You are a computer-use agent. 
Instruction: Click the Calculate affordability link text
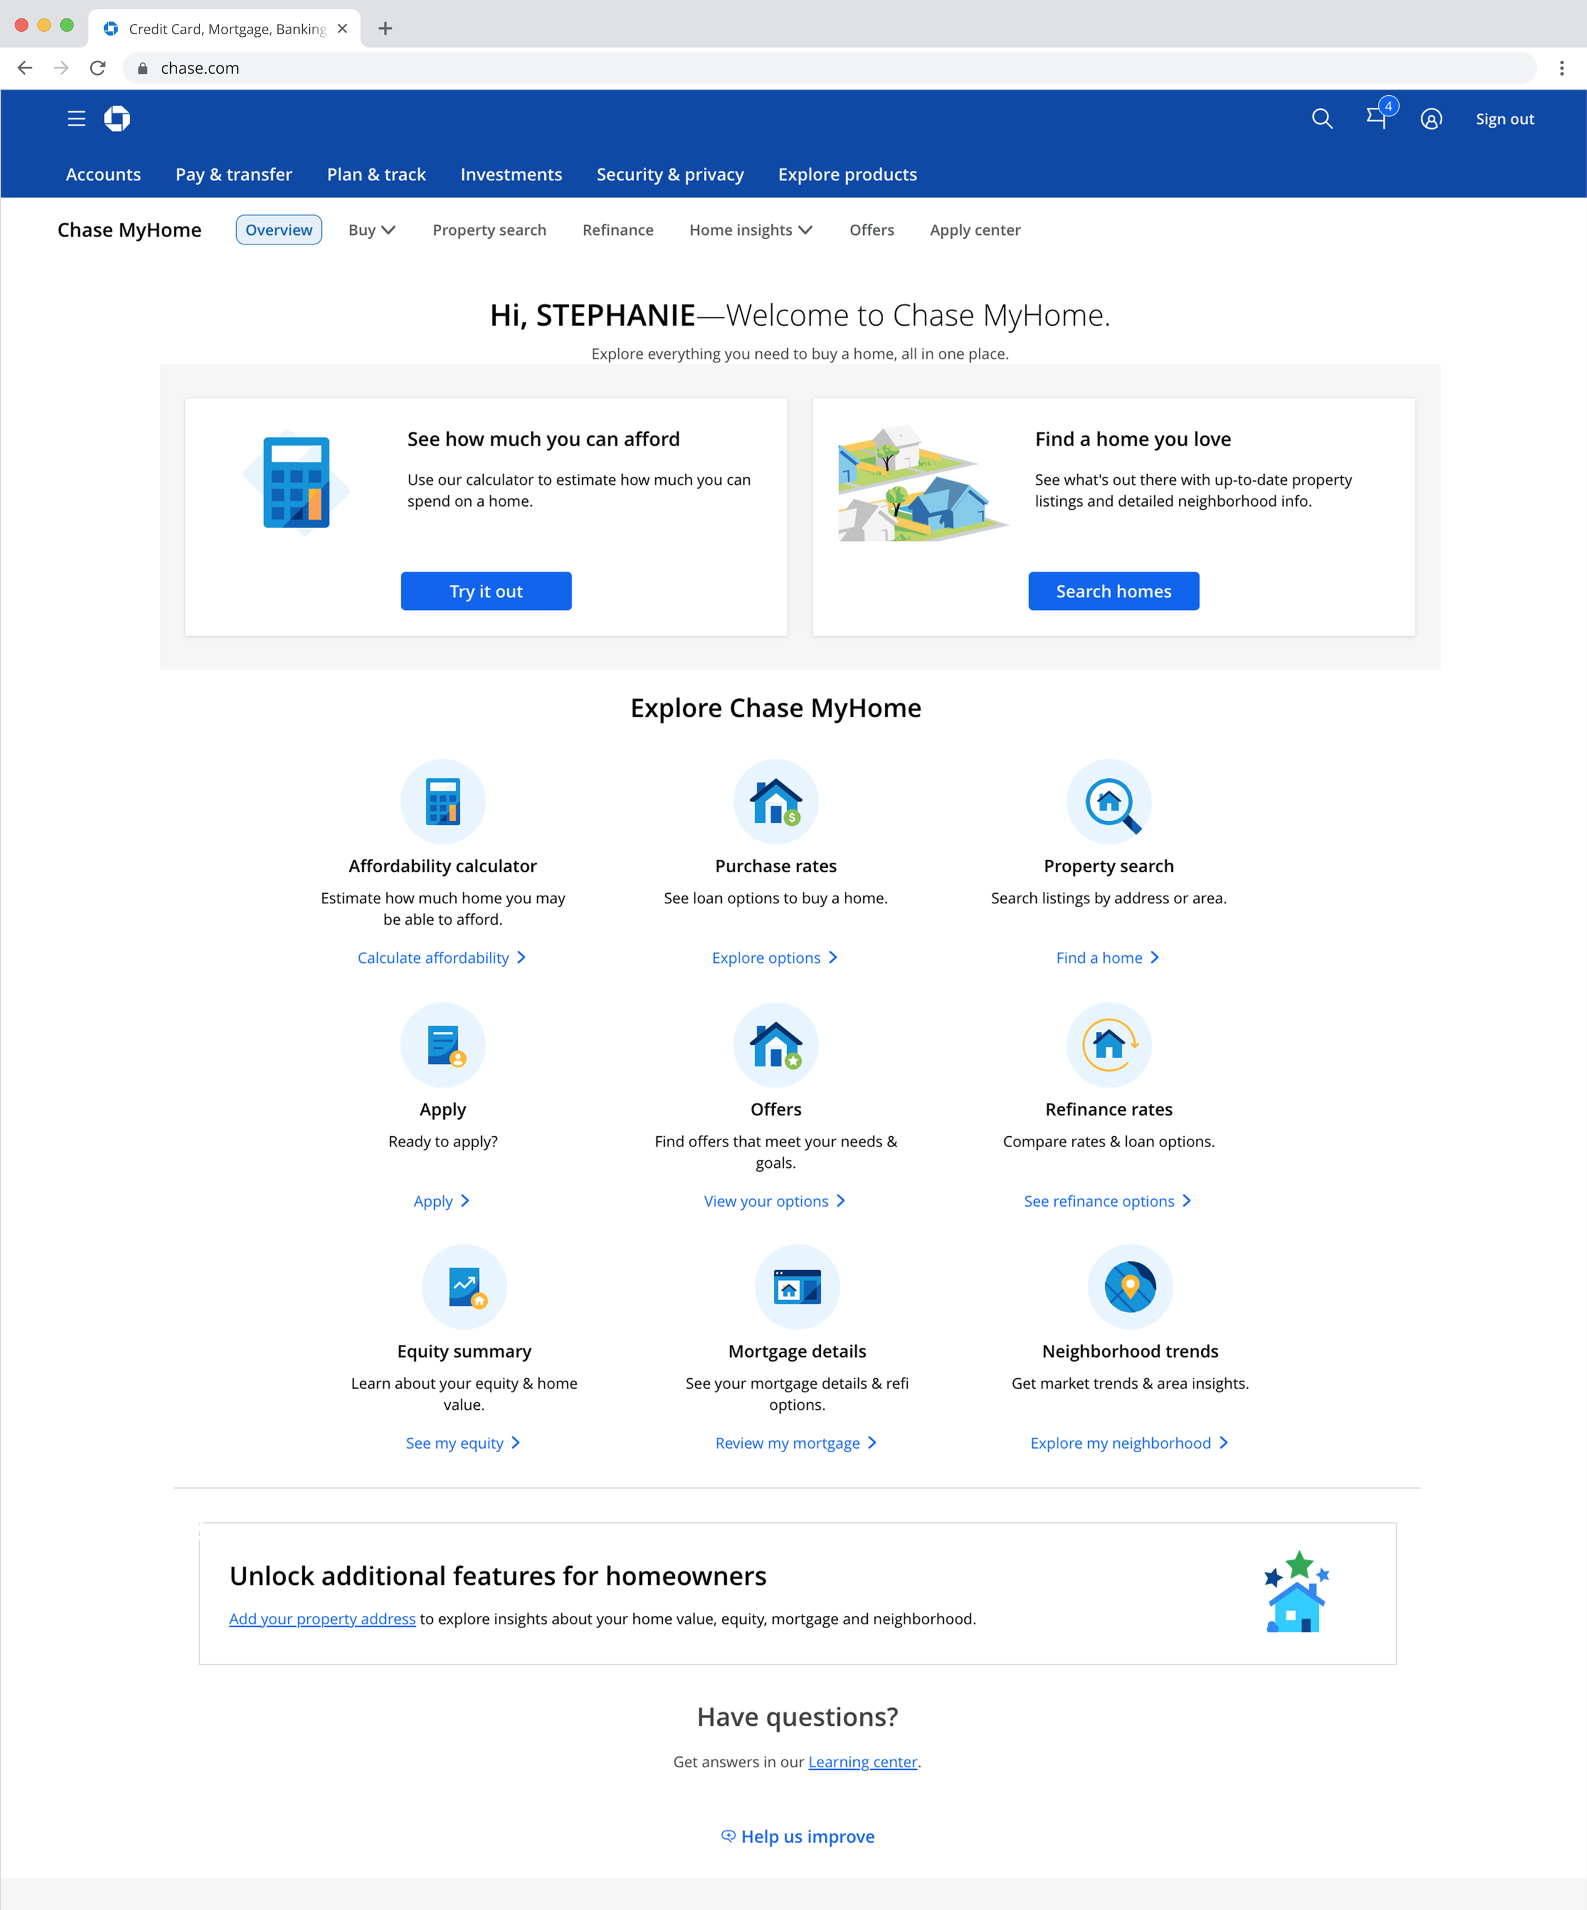tap(433, 958)
